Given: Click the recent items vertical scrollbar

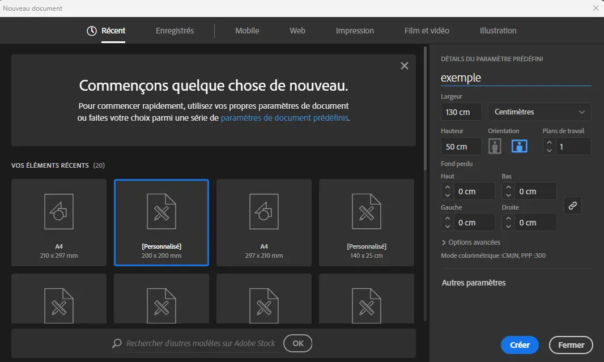Looking at the screenshot, I should (x=426, y=109).
